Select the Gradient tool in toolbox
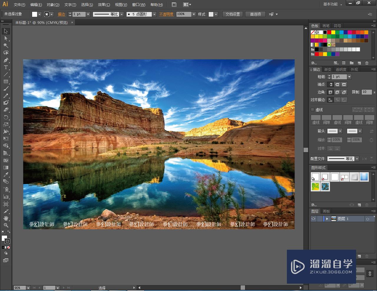This screenshot has height=291, width=377. pos(6,167)
